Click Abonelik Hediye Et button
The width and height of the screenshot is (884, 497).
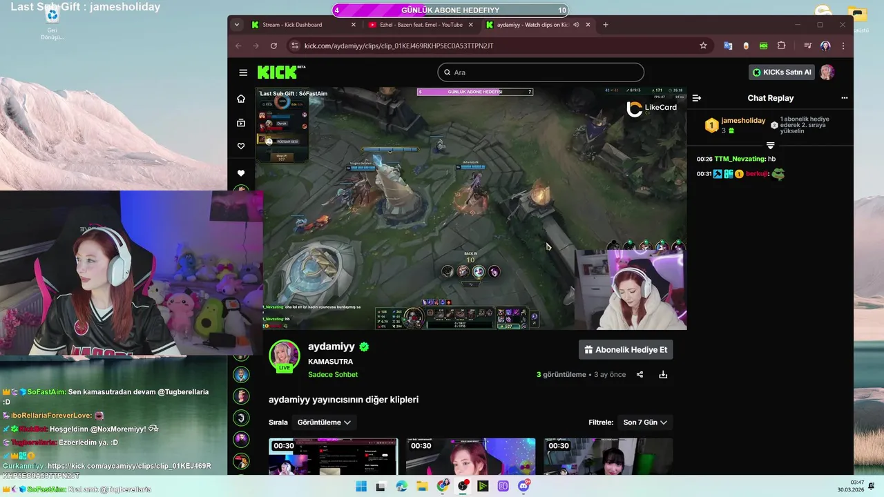click(626, 350)
